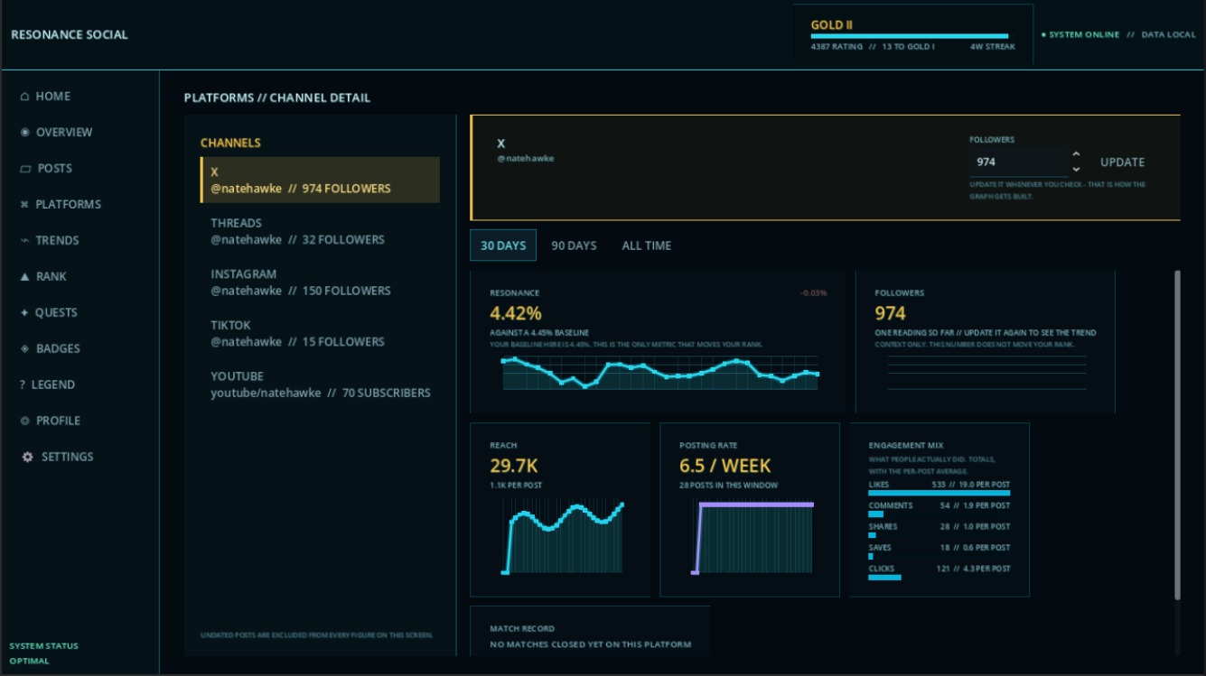Click the "1.1K PER POST" text
Image resolution: width=1206 pixels, height=676 pixels.
coord(516,486)
